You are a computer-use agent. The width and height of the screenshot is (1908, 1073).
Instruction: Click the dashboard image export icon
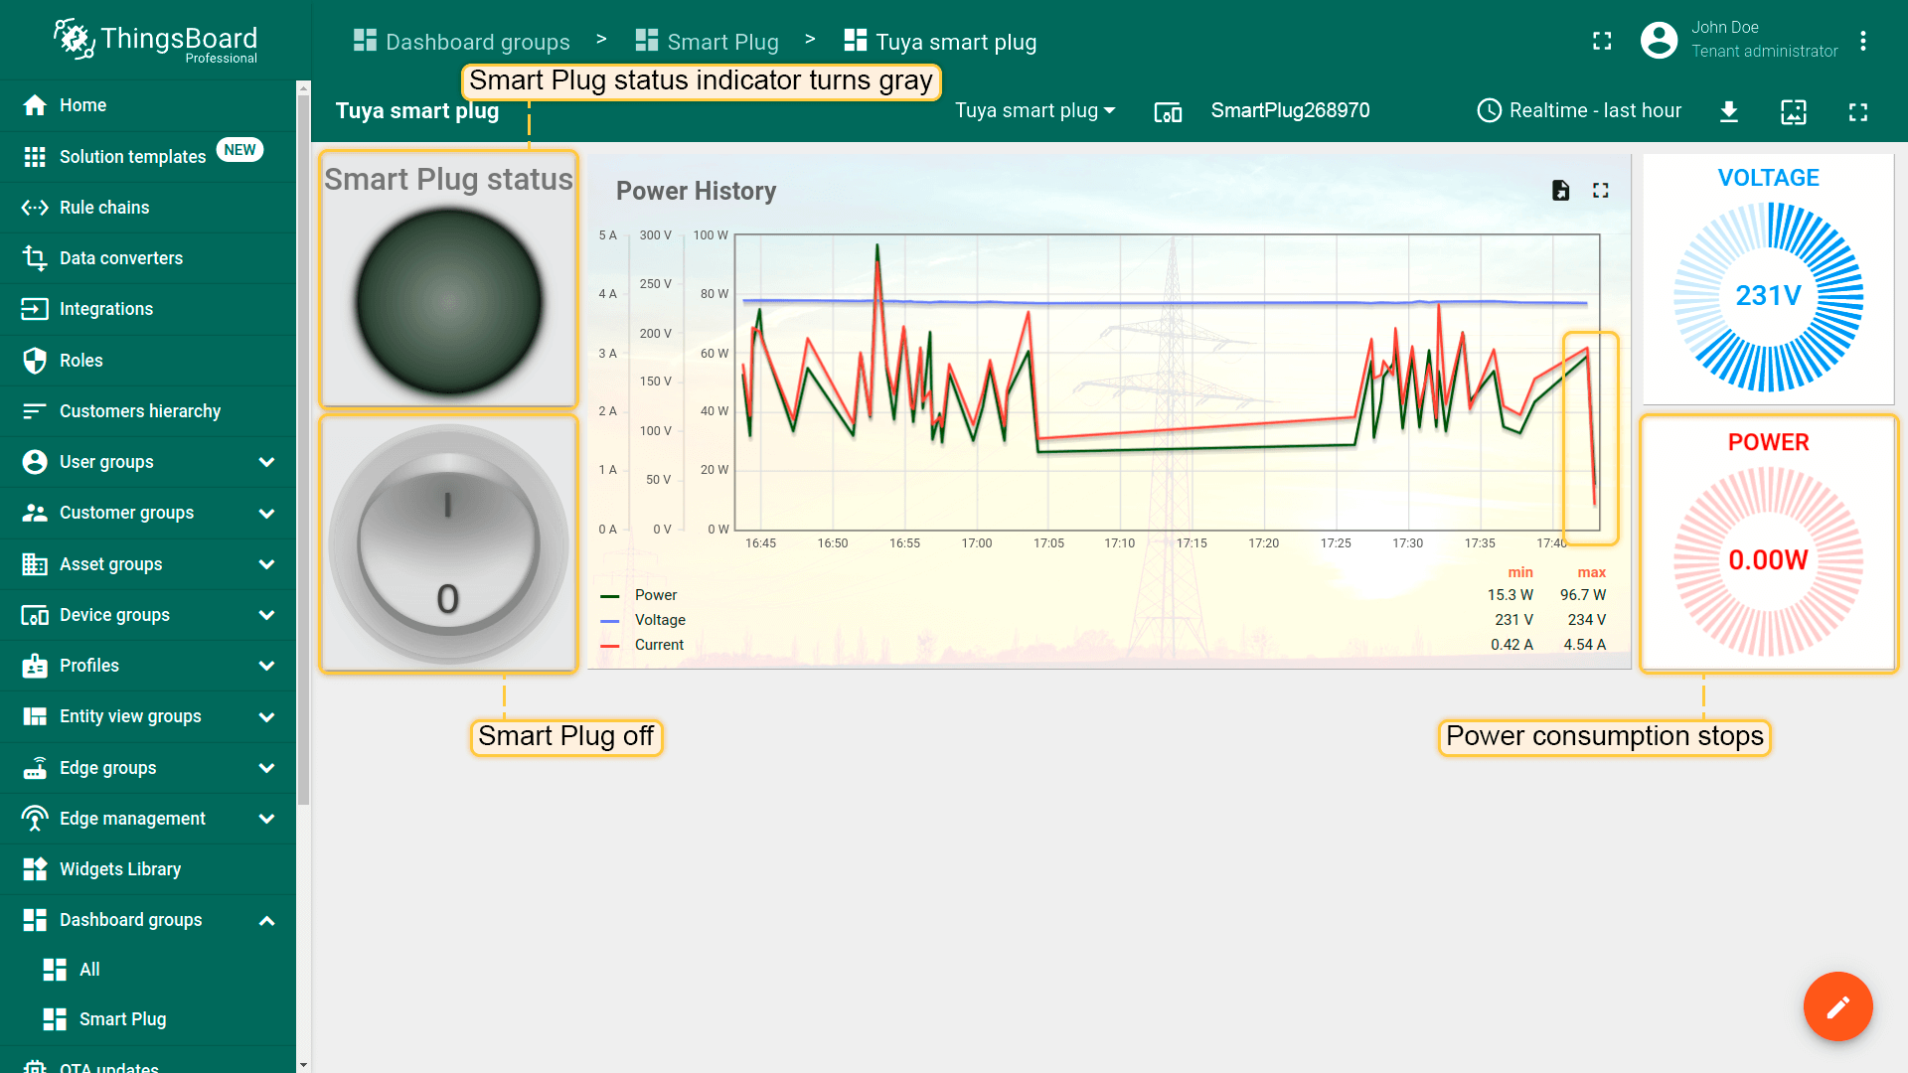(x=1794, y=111)
